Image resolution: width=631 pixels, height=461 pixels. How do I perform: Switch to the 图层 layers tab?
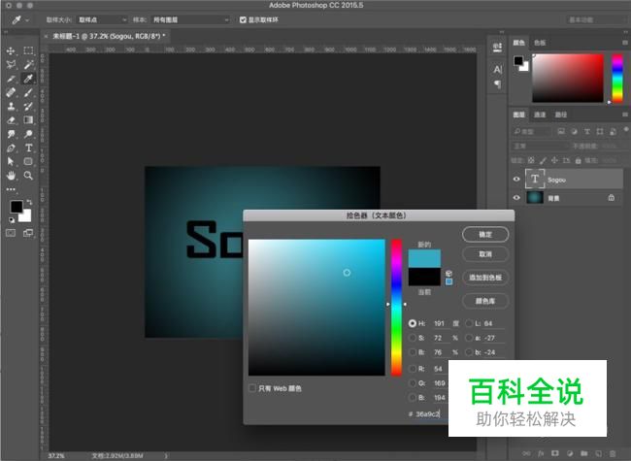(518, 115)
